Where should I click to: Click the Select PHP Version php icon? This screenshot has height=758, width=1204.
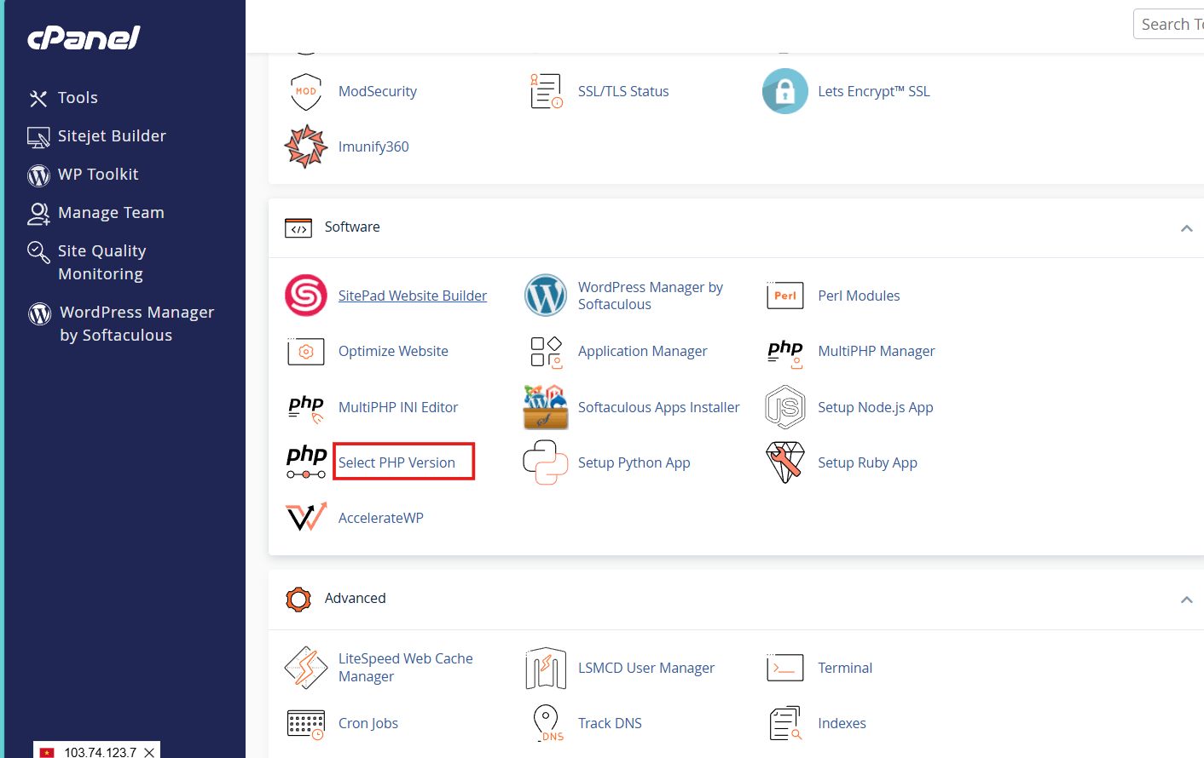pos(306,462)
